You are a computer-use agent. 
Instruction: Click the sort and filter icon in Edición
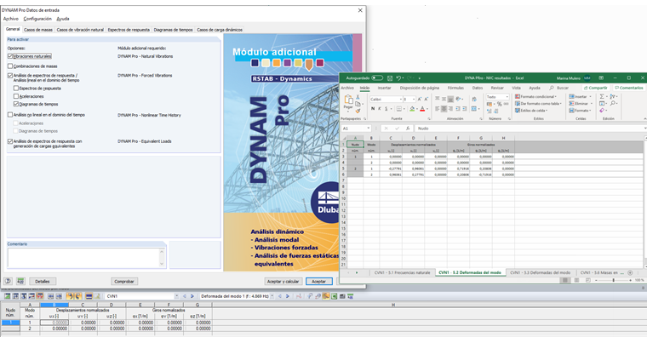tap(613, 96)
